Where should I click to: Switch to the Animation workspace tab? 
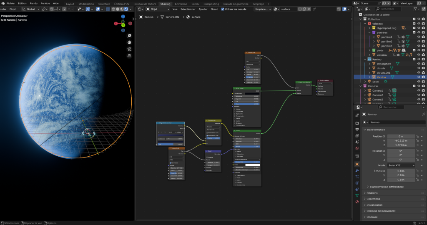(x=181, y=4)
